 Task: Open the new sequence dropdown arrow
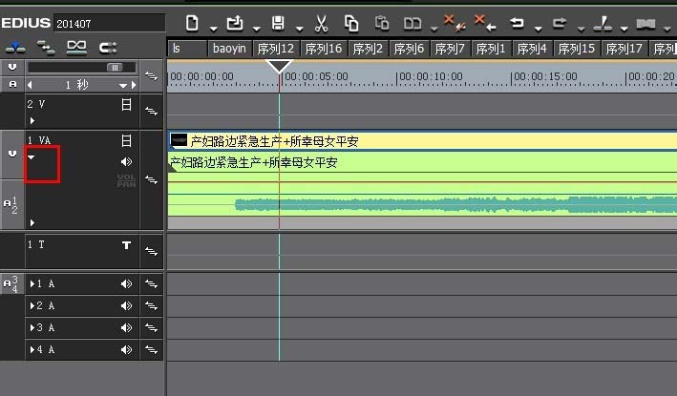pos(213,29)
